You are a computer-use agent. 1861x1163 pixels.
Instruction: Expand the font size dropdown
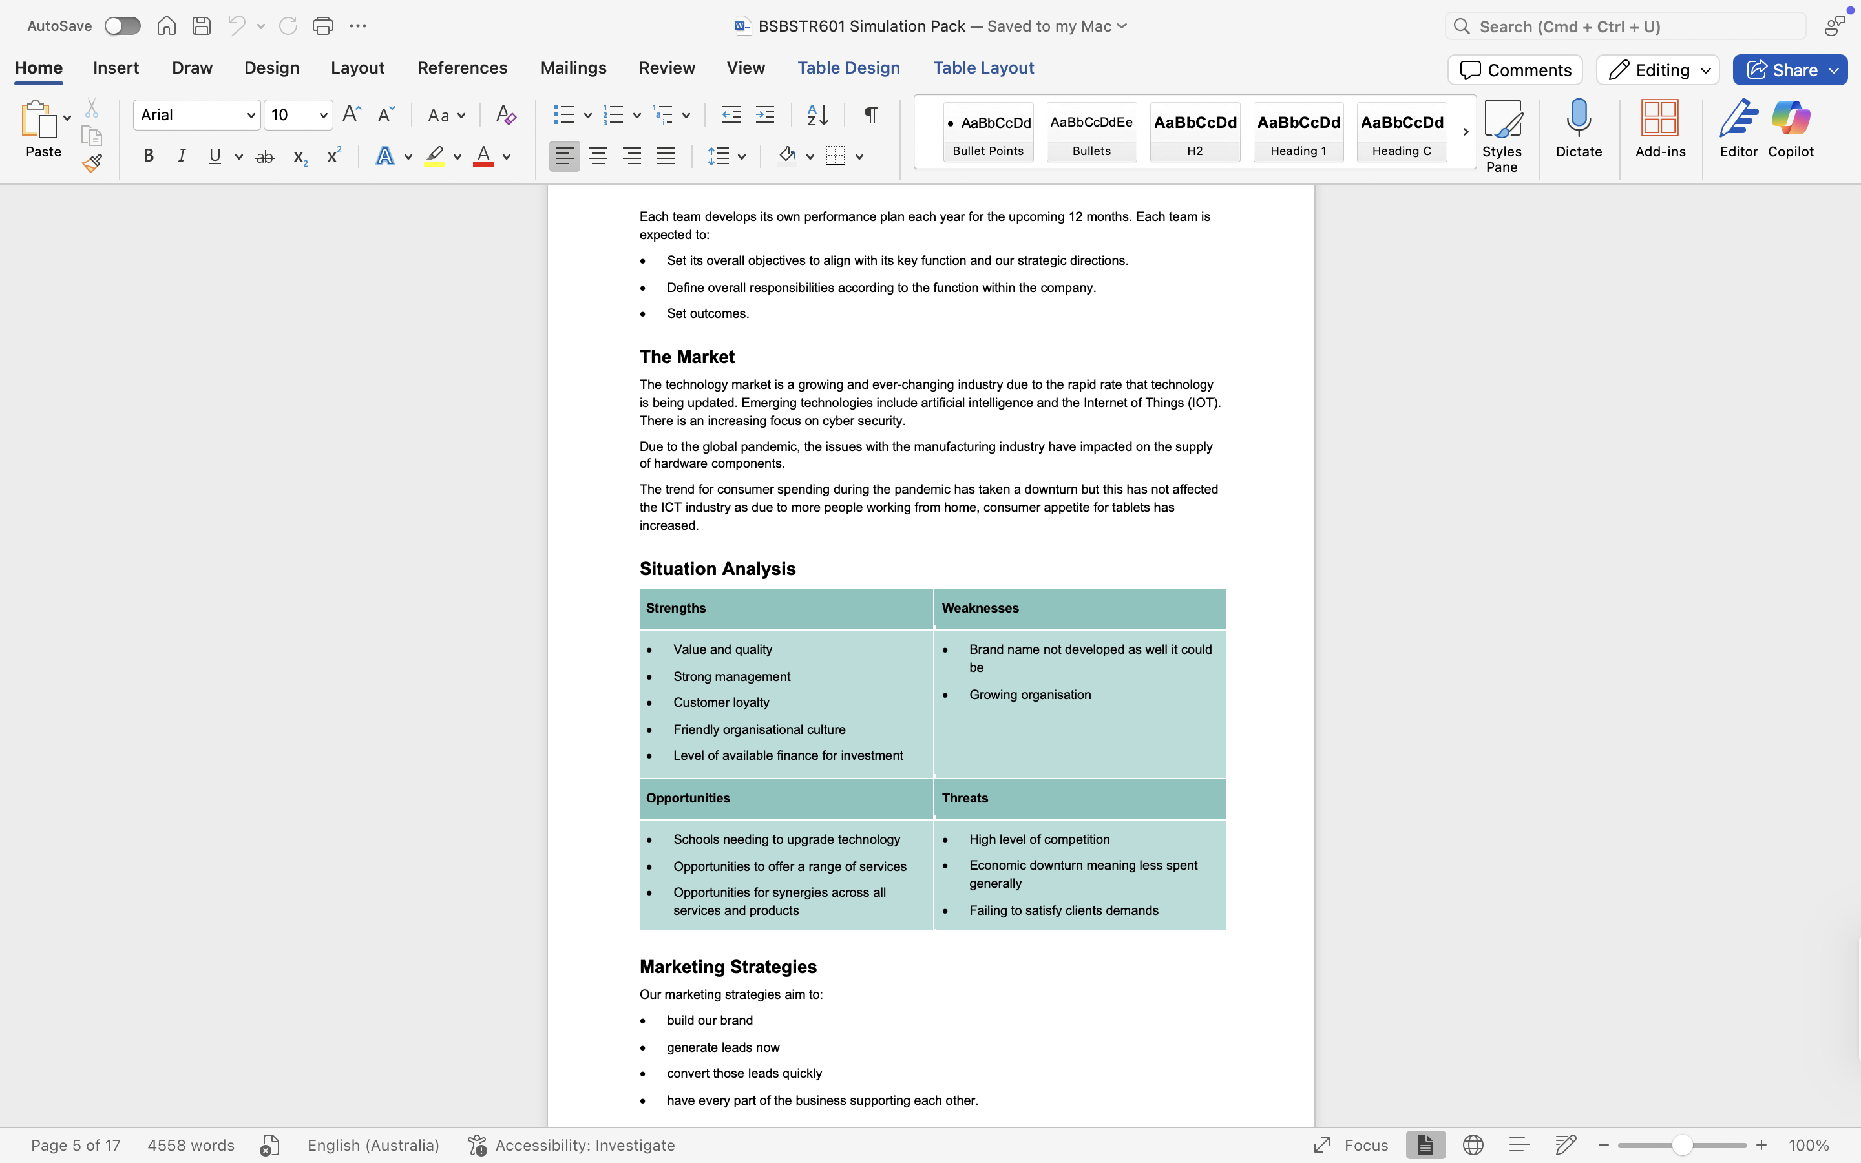323,116
